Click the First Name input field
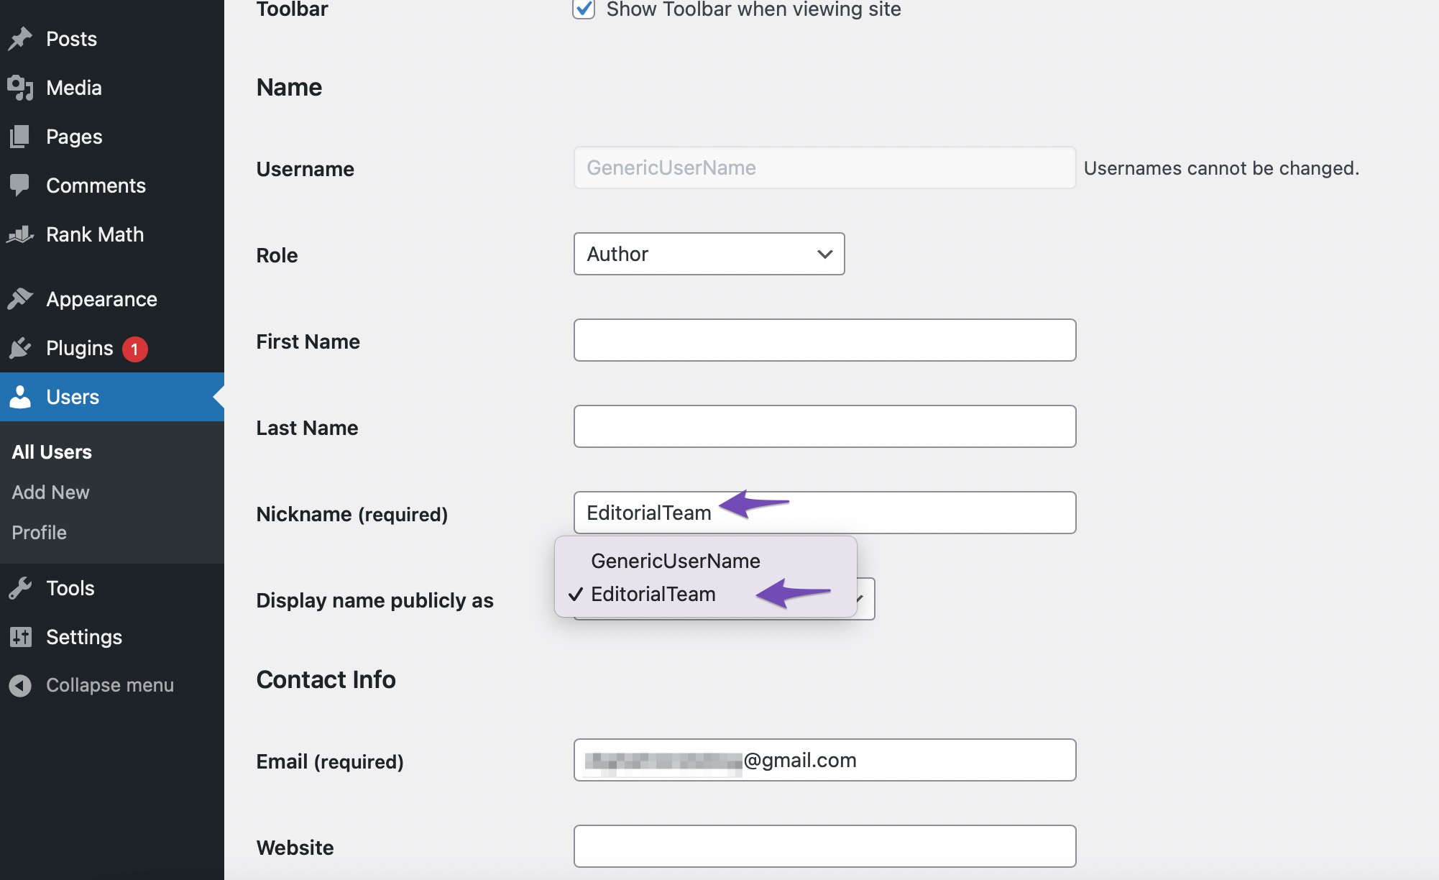Screen dimensions: 1439x880 [824, 339]
